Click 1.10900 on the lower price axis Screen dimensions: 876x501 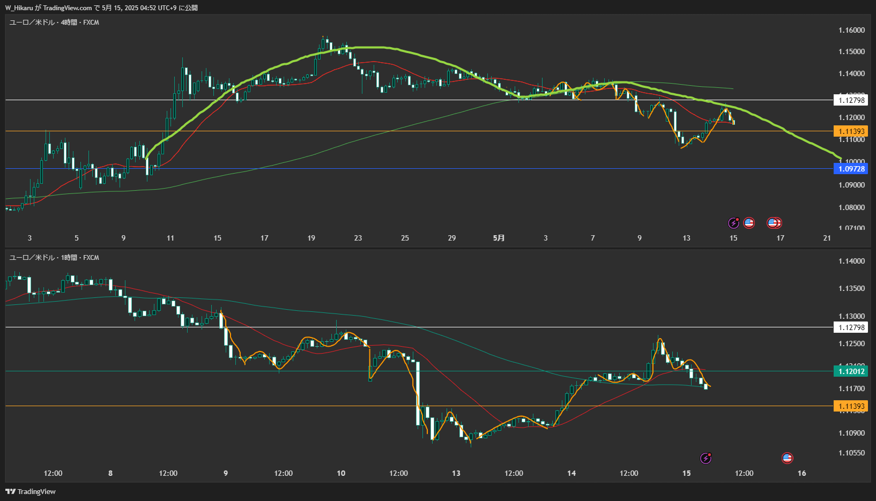point(851,433)
